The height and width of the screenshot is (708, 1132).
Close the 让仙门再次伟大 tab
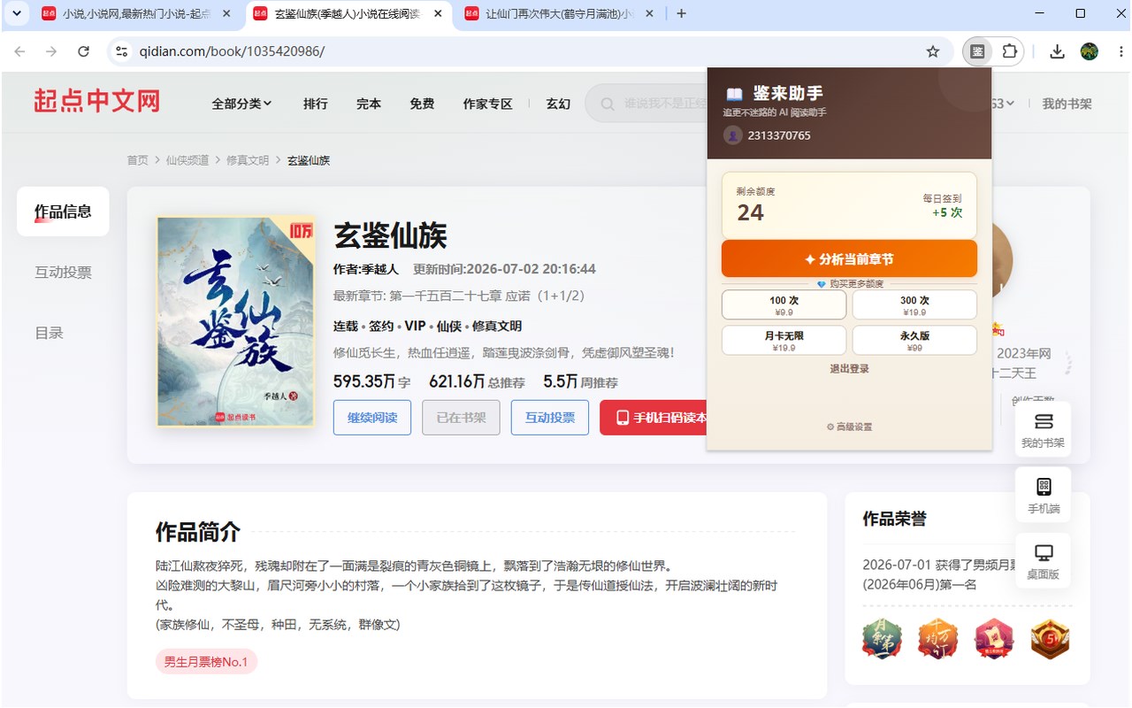tap(650, 14)
